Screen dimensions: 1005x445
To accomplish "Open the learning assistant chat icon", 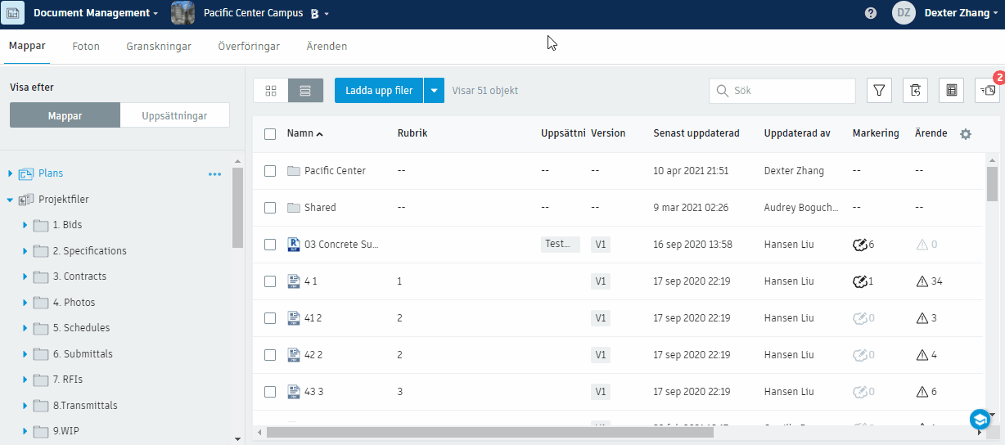I will [x=980, y=420].
